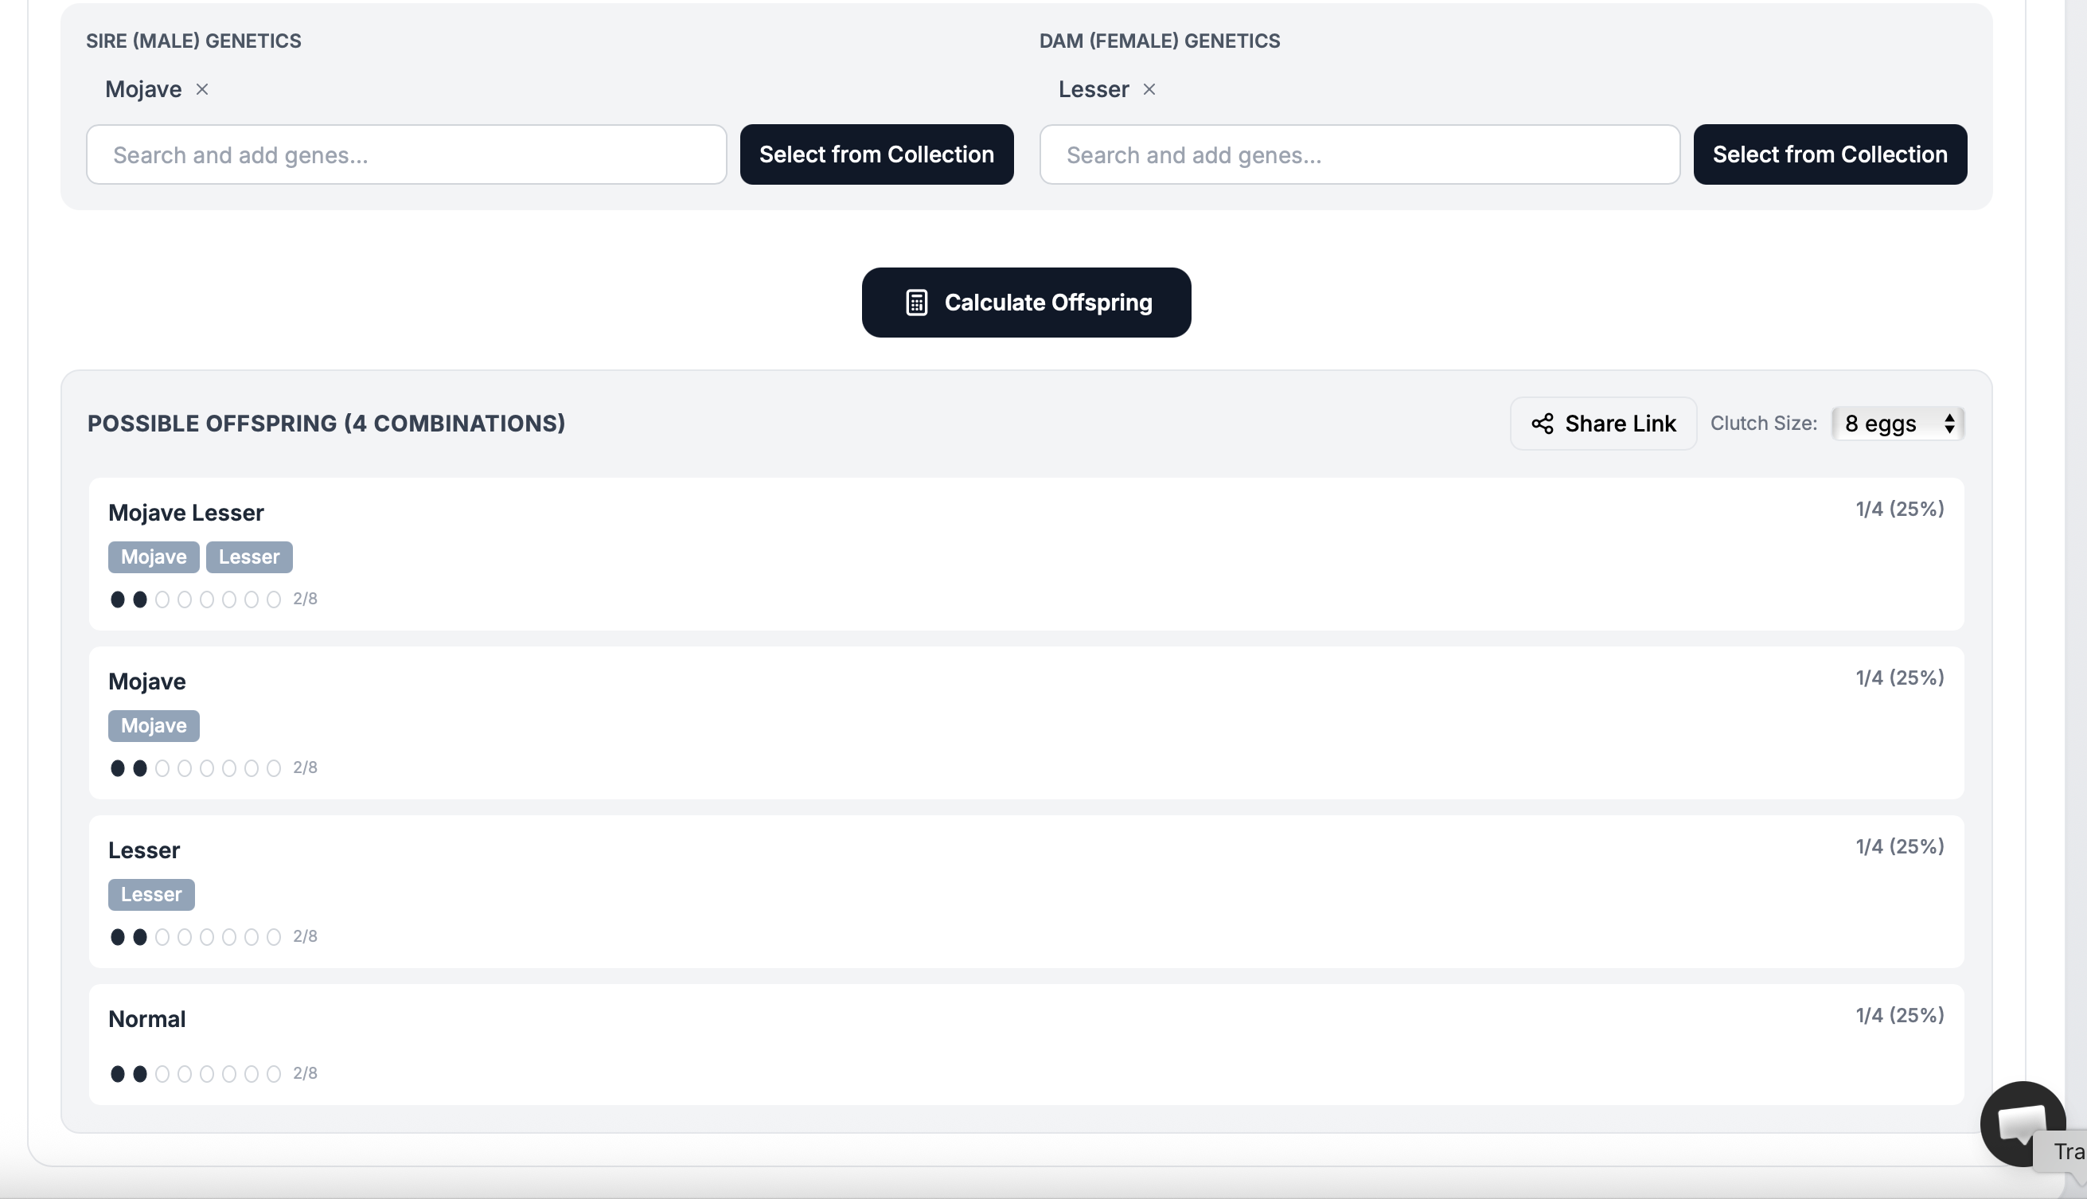Screen dimensions: 2087x1199
Task: Open the chat support widget
Action: (2023, 1123)
